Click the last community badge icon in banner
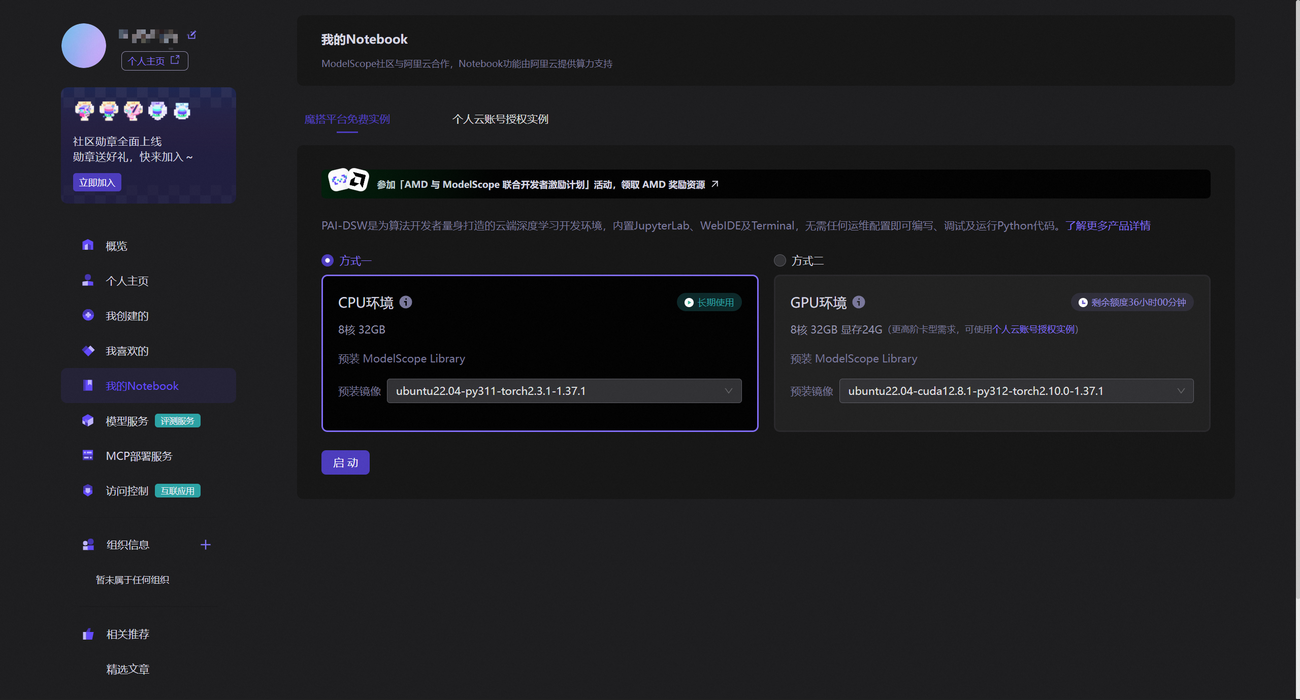Image resolution: width=1300 pixels, height=700 pixels. [182, 110]
